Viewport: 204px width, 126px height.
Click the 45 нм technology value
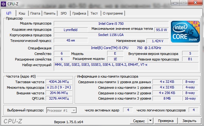[71, 40]
